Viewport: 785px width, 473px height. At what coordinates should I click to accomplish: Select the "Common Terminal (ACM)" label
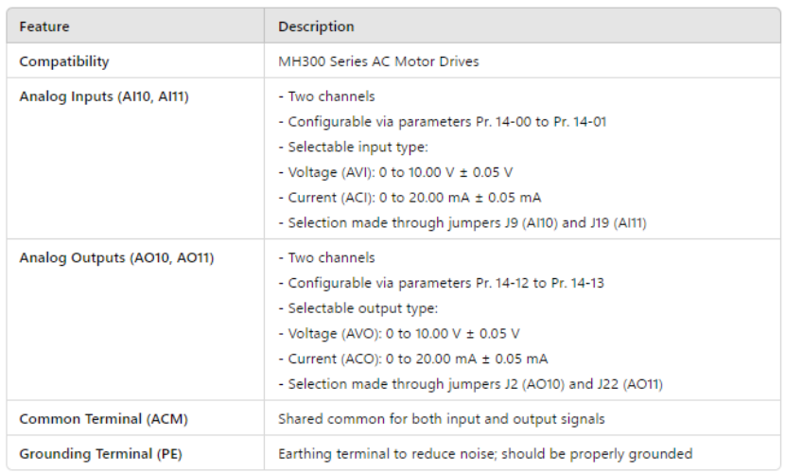point(95,418)
